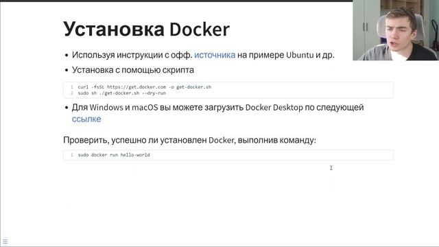
Task: Click the «Установка Docker» slide heading
Action: pyautogui.click(x=146, y=29)
